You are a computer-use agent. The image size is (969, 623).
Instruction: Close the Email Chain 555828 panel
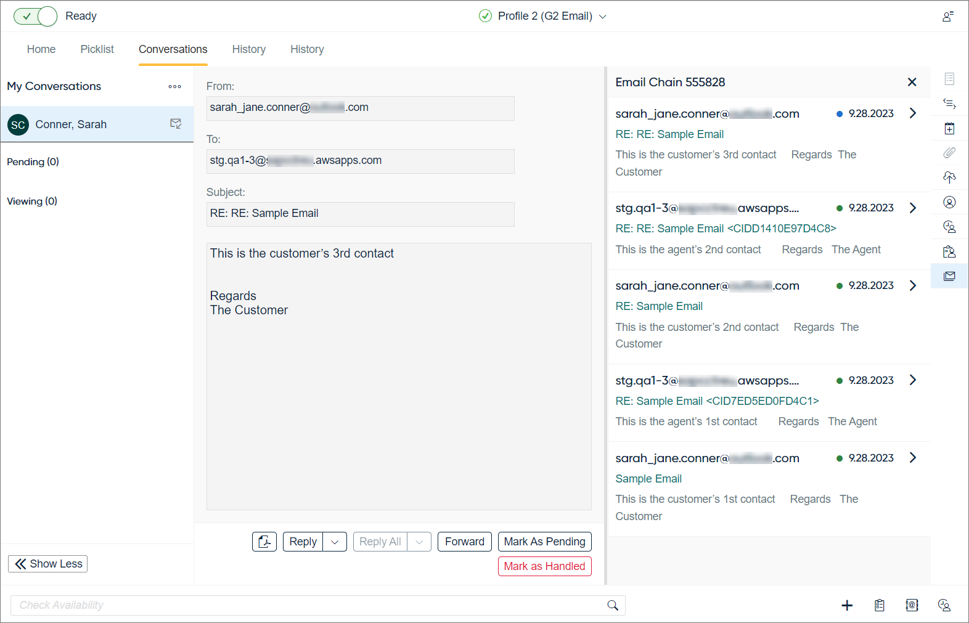pos(912,82)
